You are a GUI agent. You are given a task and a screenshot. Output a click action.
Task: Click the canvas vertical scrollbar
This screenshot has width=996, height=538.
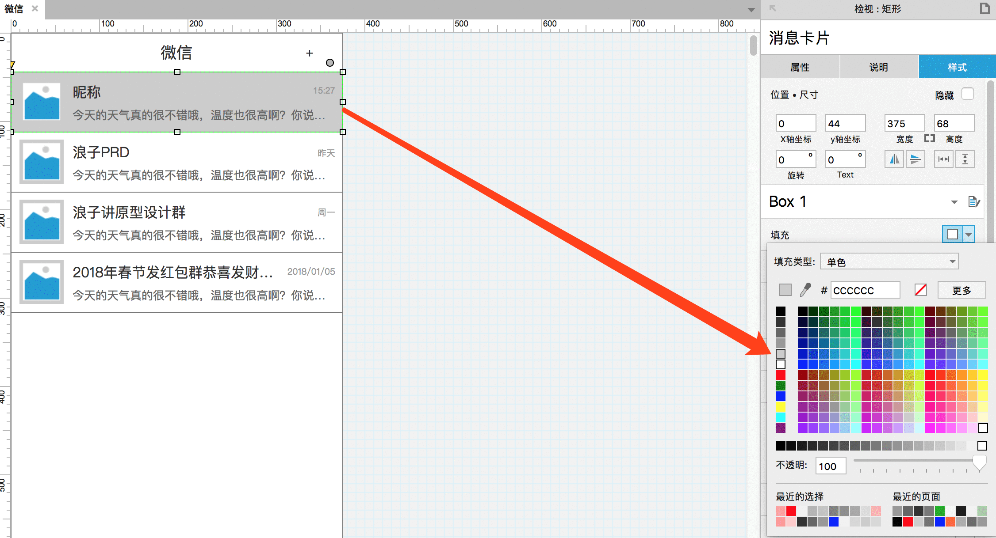point(754,45)
